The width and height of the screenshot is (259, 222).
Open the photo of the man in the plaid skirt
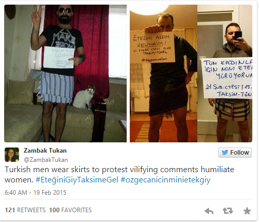[225, 73]
